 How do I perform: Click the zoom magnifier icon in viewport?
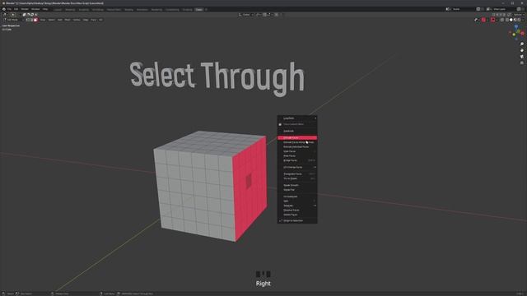[522, 44]
